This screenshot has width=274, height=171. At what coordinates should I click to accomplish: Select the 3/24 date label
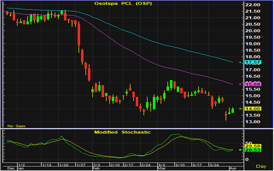[x=214, y=165]
